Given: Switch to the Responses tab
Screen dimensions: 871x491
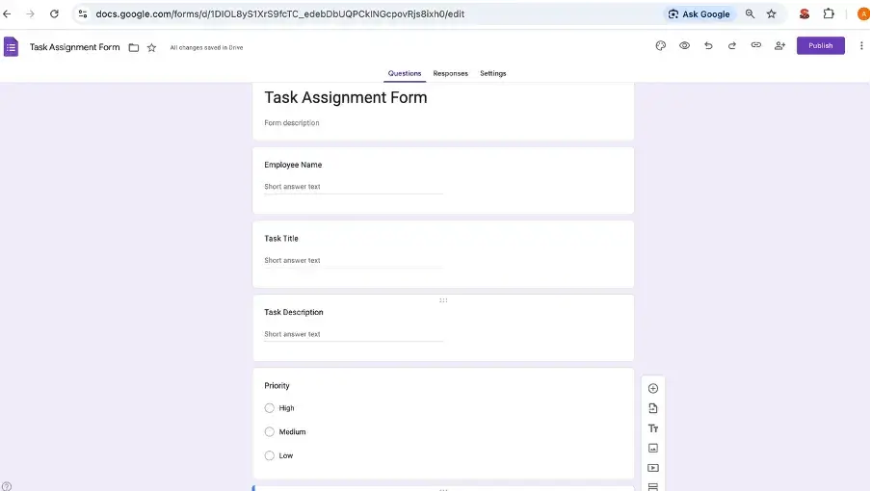Looking at the screenshot, I should [451, 73].
